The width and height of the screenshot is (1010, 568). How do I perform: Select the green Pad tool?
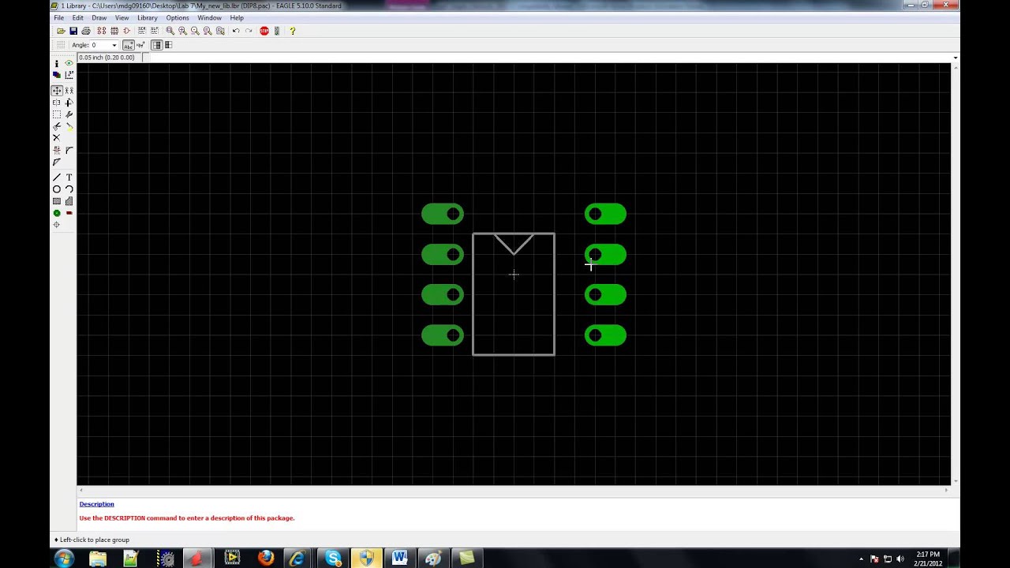coord(56,213)
